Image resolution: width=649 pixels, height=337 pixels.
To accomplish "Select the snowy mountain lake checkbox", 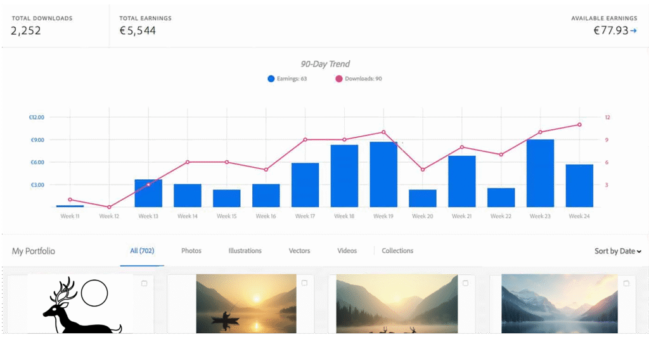I will 626,283.
